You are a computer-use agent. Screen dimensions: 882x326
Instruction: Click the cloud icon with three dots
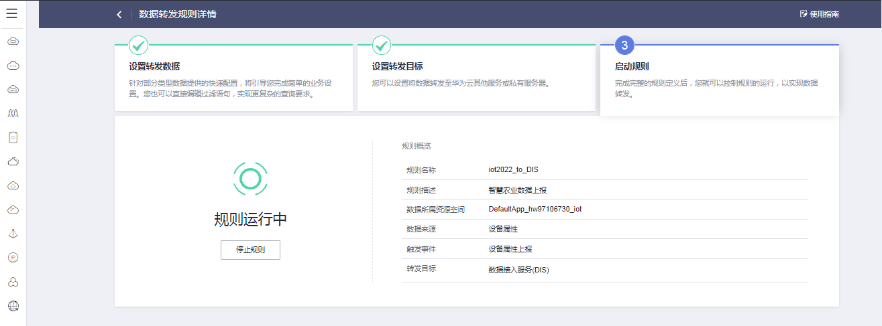pos(13,66)
